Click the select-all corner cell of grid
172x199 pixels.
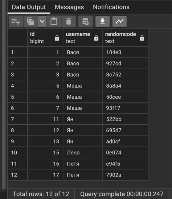coord(17,38)
